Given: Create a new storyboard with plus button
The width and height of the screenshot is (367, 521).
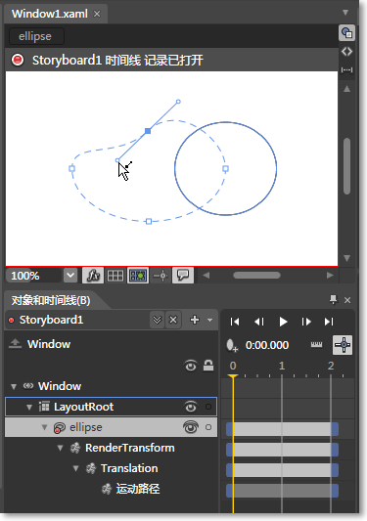Looking at the screenshot, I should pos(195,320).
